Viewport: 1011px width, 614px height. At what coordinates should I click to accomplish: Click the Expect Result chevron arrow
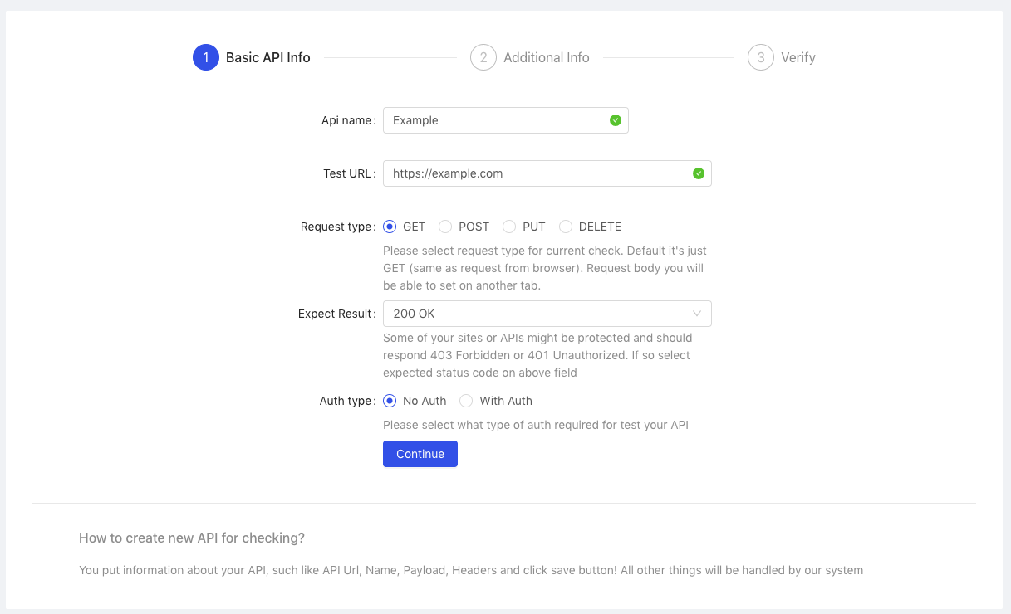pos(697,314)
